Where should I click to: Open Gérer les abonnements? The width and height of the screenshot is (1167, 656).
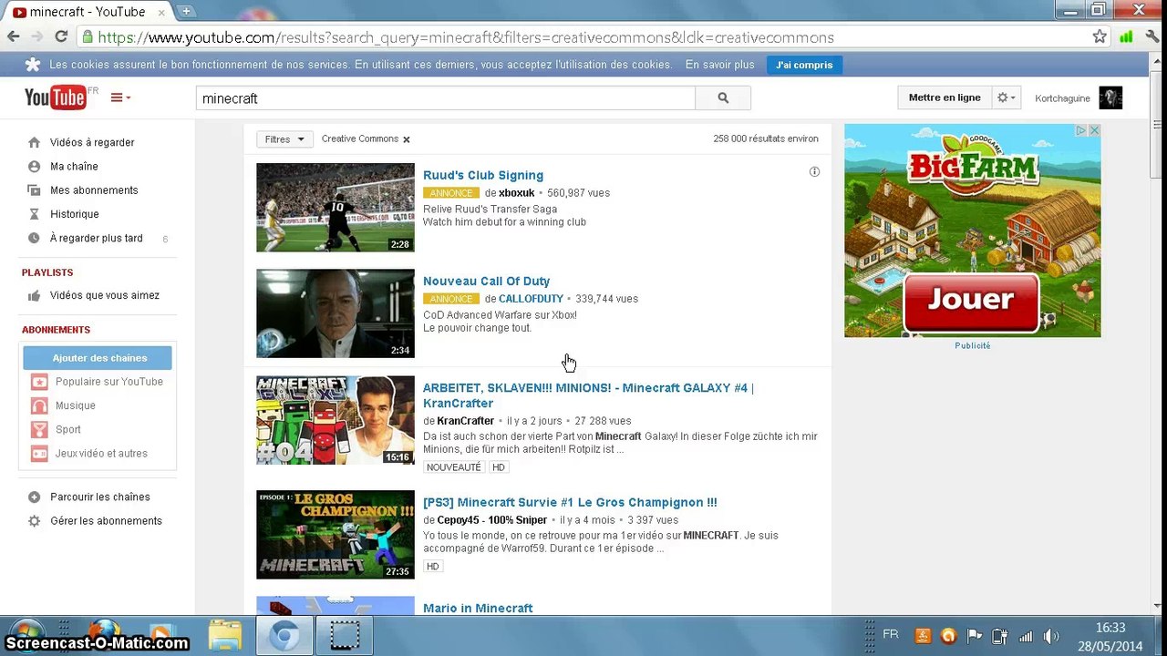pos(106,521)
